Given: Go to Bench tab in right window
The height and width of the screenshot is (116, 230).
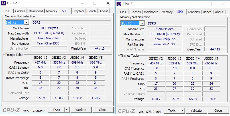Looking at the screenshot, I should tap(207, 12).
